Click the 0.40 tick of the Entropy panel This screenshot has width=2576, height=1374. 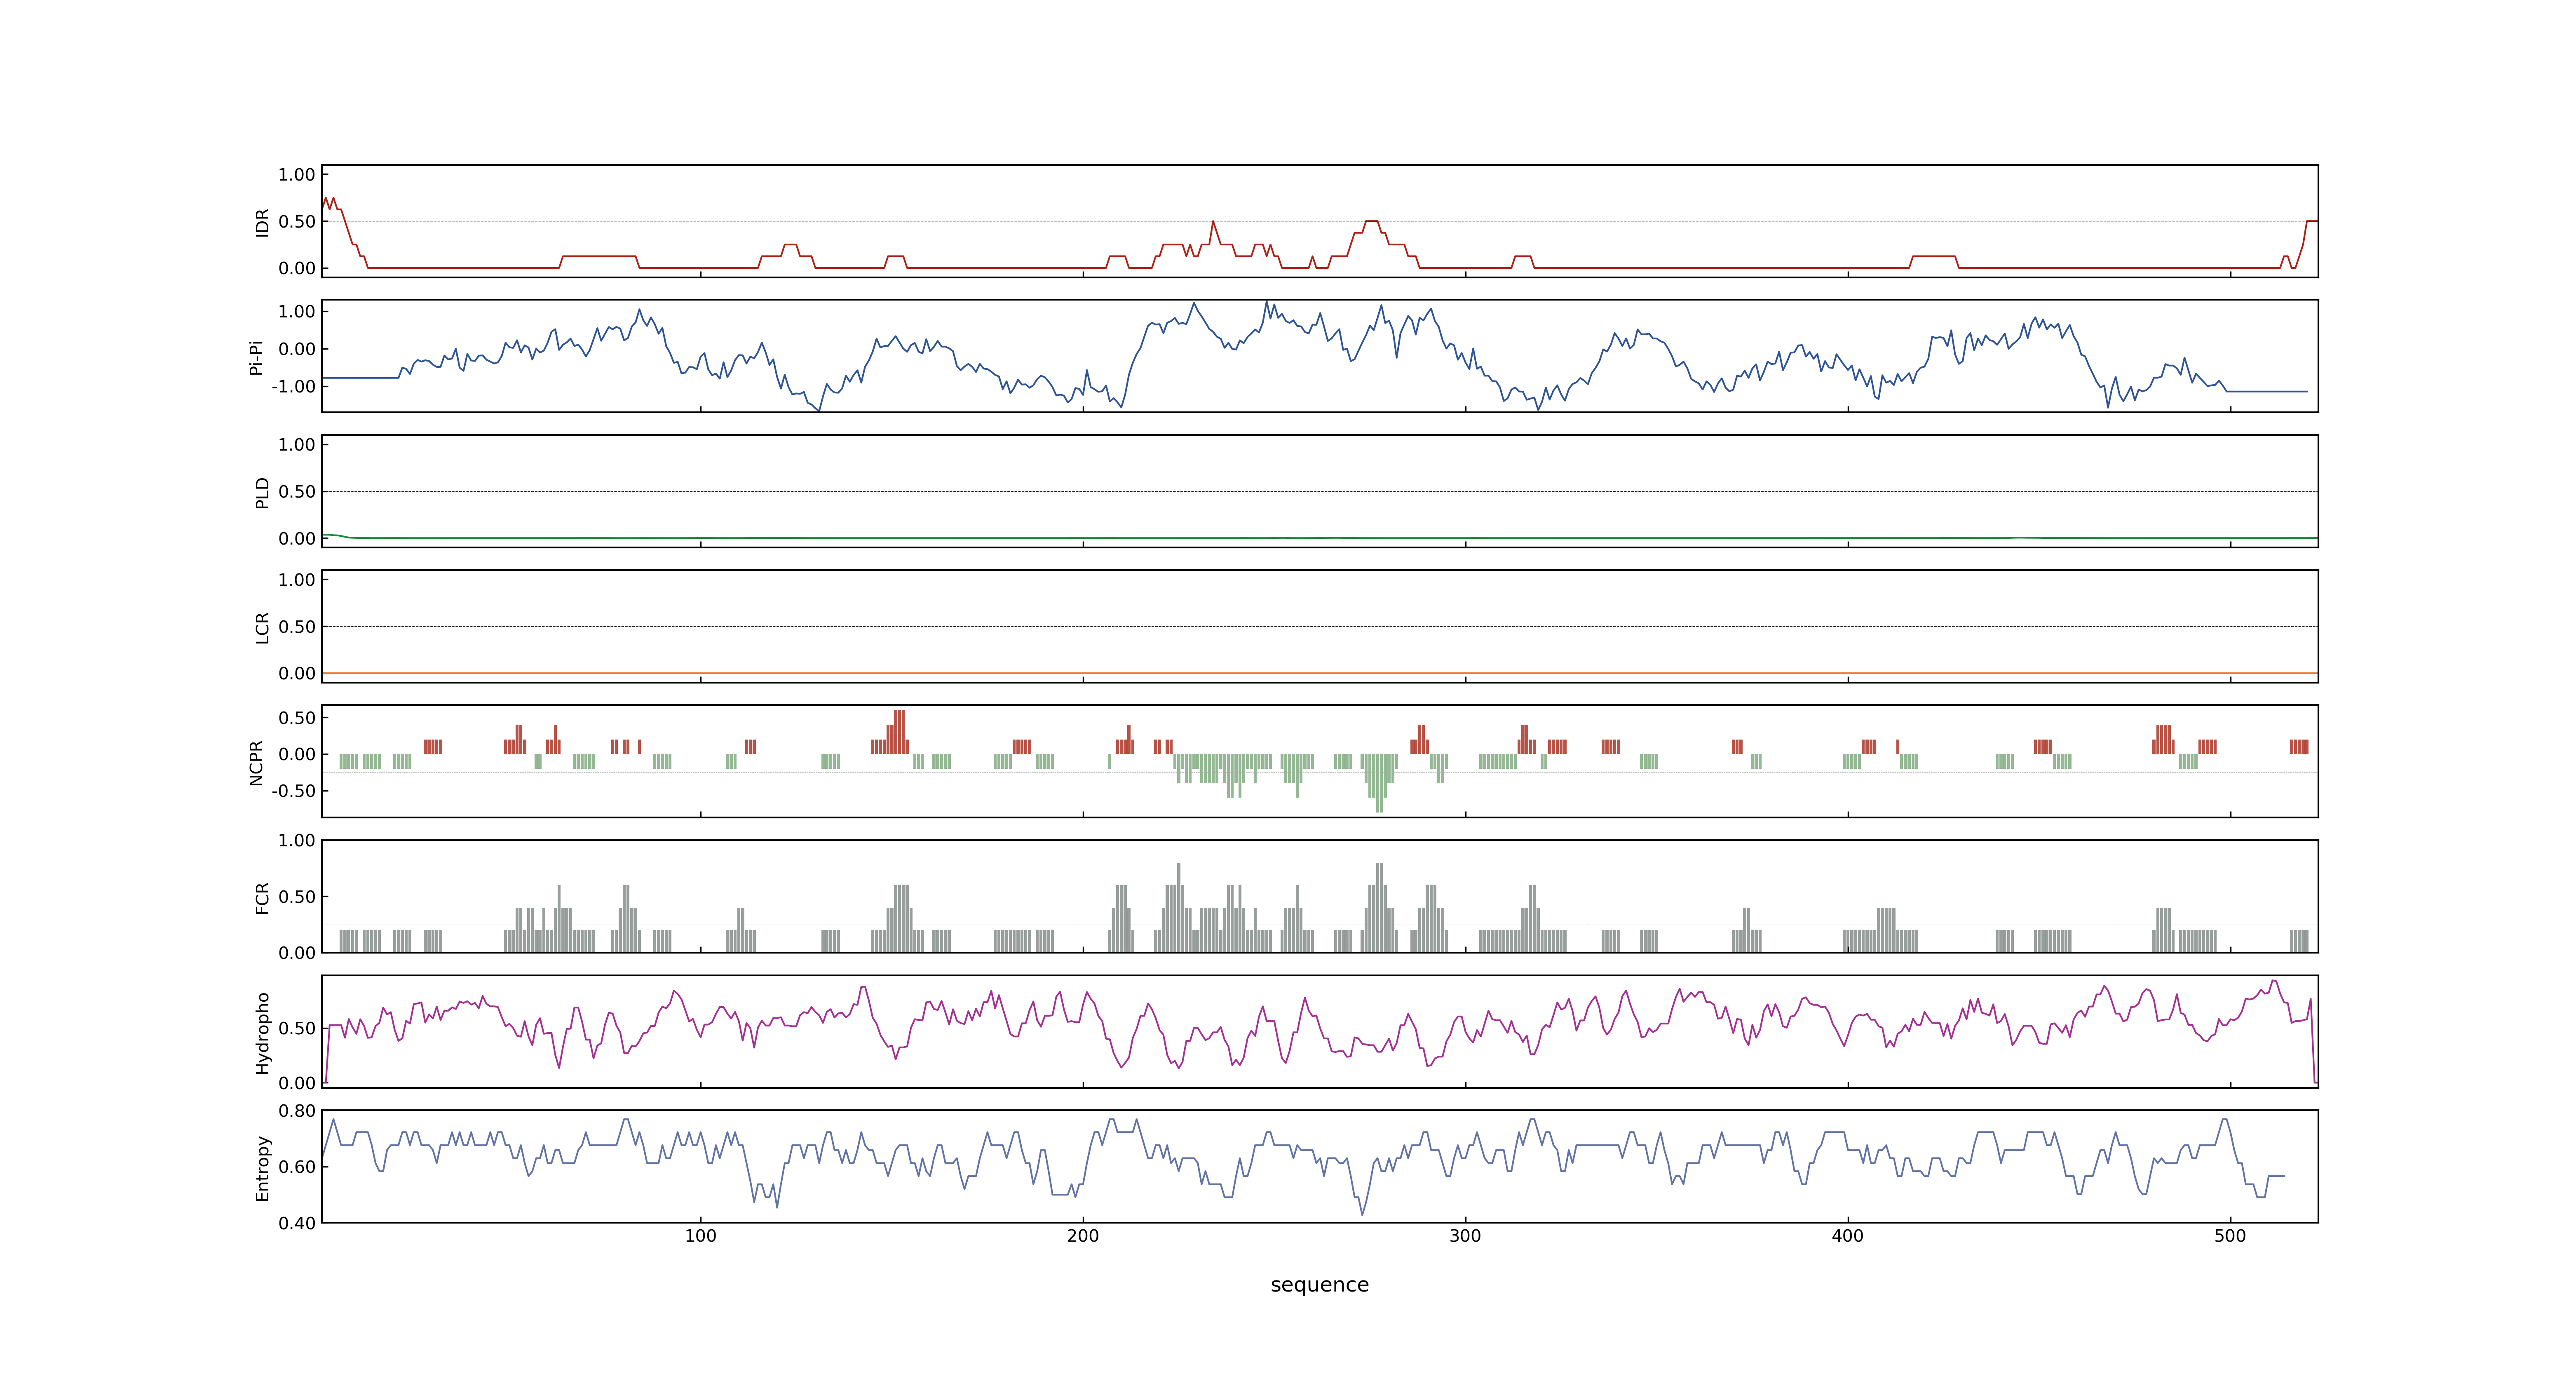pyautogui.click(x=297, y=1223)
